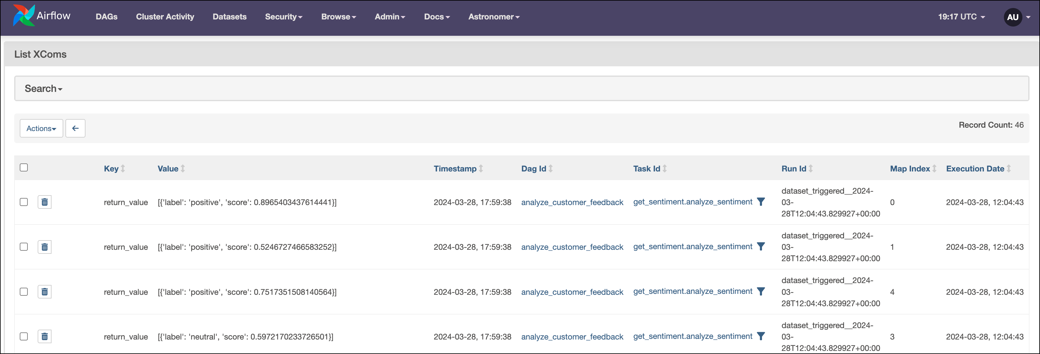This screenshot has height=354, width=1040.
Task: Open the AU user account menu
Action: (x=1013, y=17)
